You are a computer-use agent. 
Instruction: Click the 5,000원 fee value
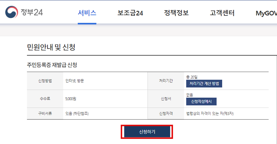[x=71, y=99]
